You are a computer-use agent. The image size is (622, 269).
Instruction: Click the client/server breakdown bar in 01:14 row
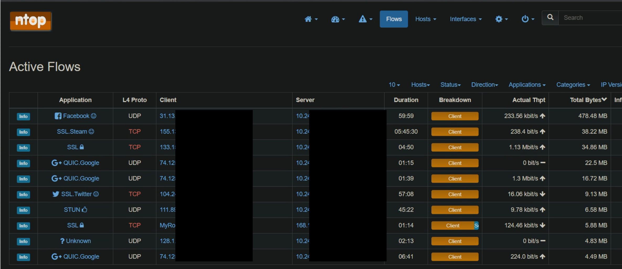[x=455, y=225]
